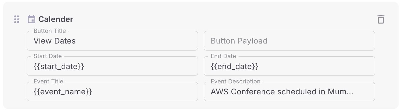Grab the six-dot drag handle icon

(17, 19)
